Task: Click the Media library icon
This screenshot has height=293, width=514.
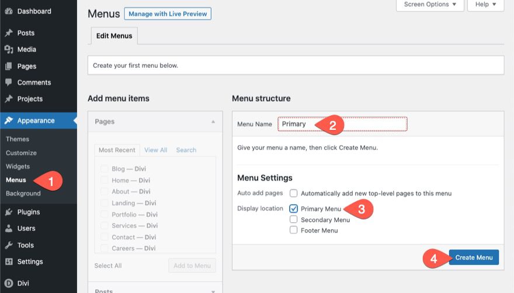Action: point(9,50)
